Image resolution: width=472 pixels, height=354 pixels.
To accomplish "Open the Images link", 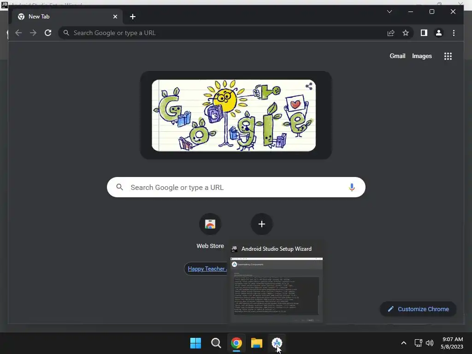I will pos(422,56).
